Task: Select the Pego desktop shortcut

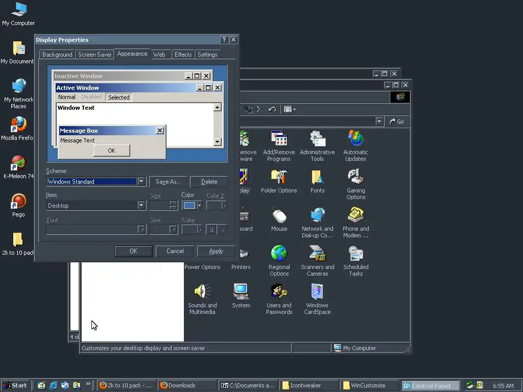Action: (x=18, y=205)
